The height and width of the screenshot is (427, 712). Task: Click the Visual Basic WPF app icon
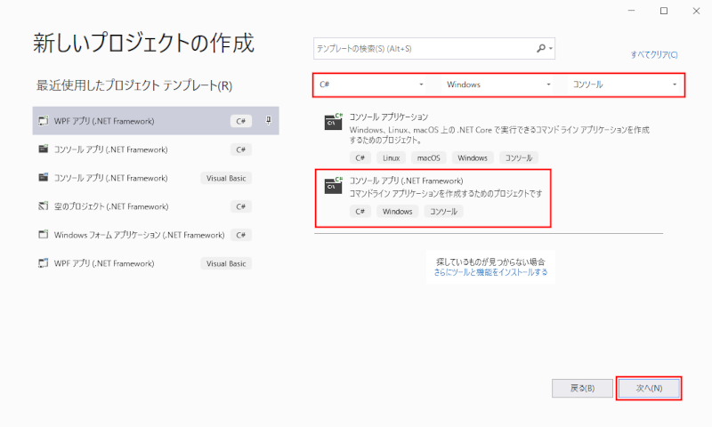pyautogui.click(x=43, y=263)
